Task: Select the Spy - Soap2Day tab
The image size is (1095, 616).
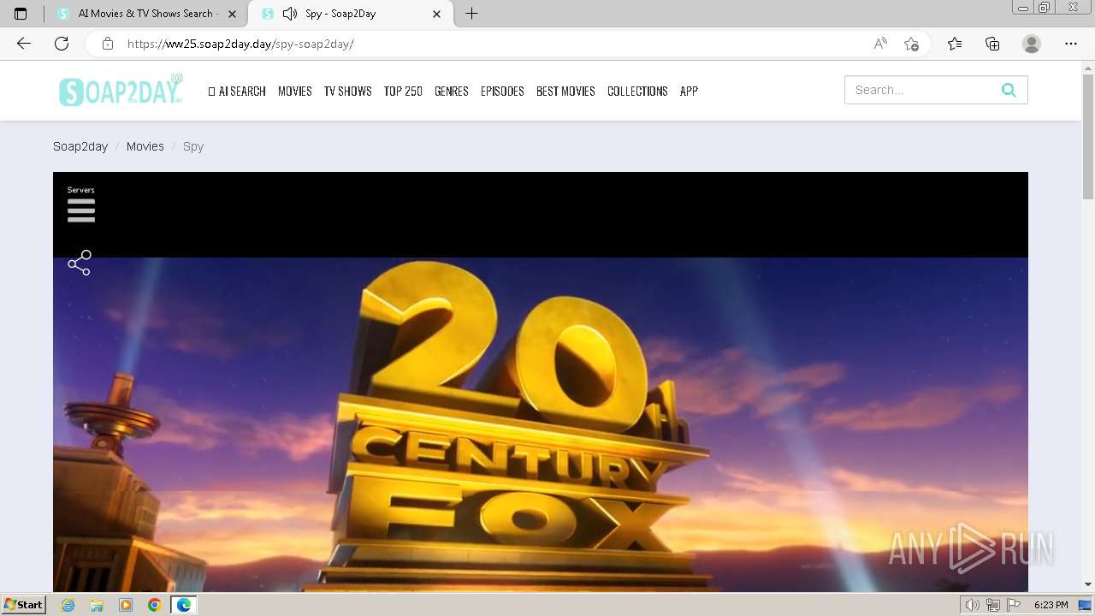Action: [351, 14]
